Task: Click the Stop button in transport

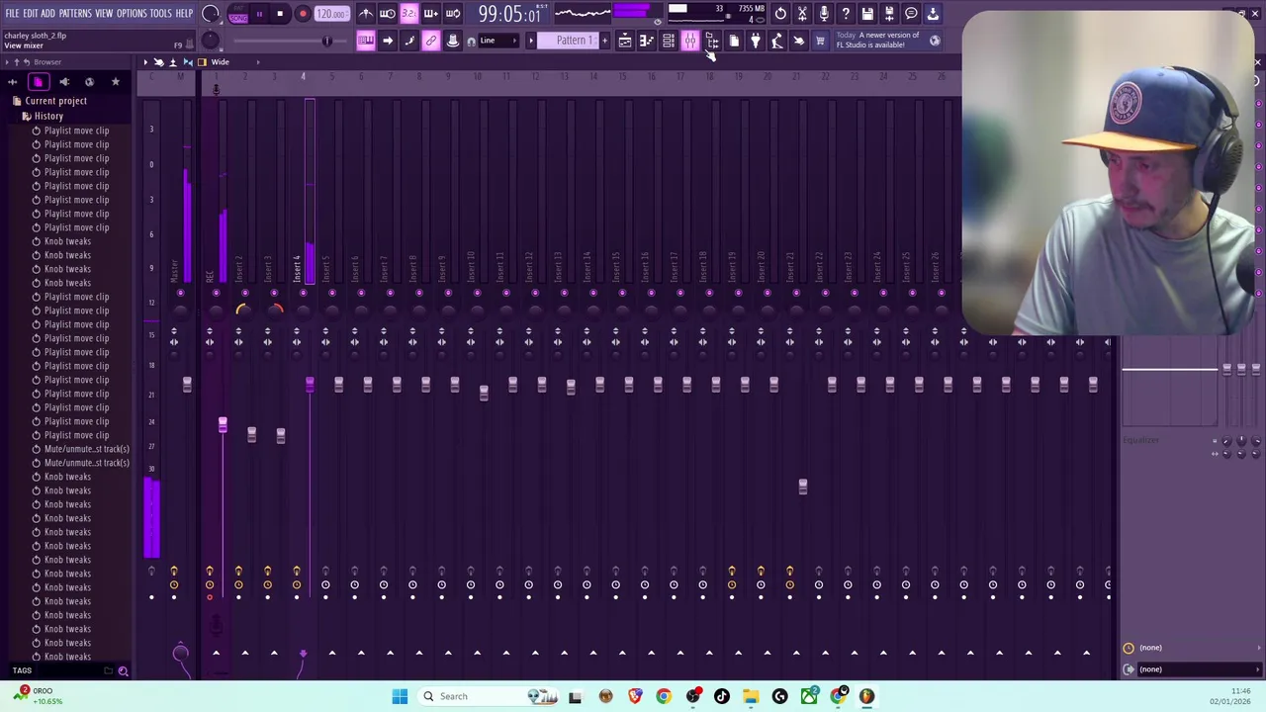Action: click(x=280, y=14)
